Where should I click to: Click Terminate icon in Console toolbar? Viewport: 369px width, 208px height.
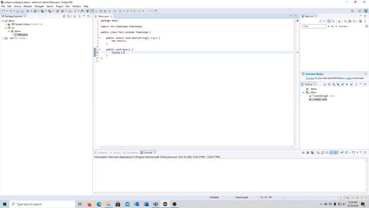coord(303,153)
